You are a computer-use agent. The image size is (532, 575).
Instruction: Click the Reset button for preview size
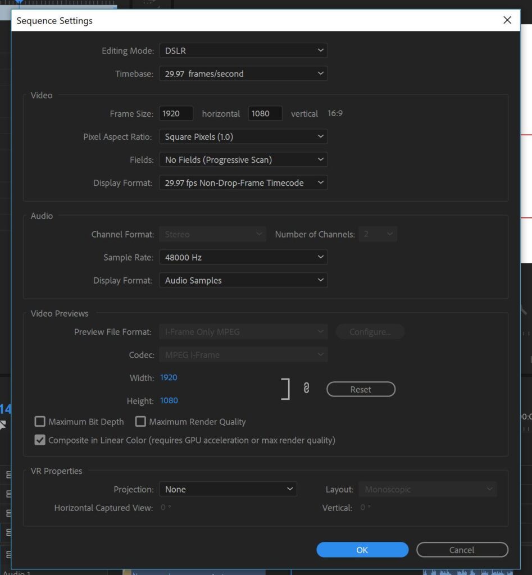(x=361, y=389)
